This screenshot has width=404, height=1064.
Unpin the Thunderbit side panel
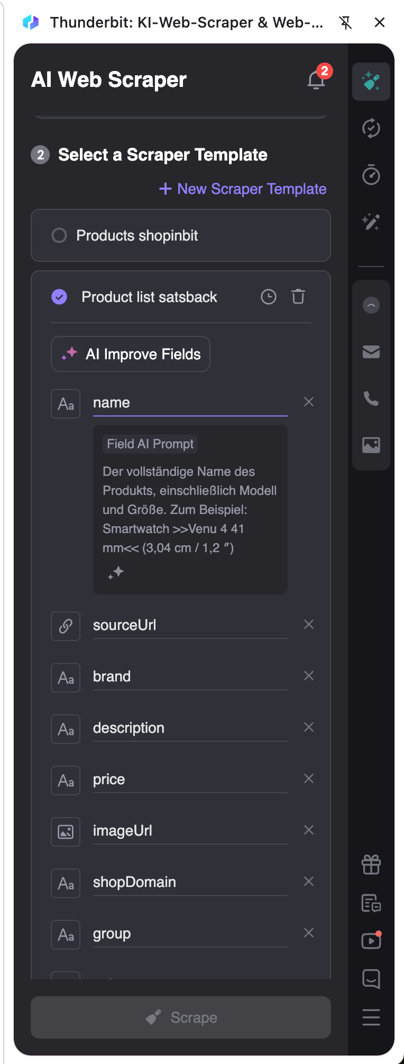pyautogui.click(x=346, y=22)
